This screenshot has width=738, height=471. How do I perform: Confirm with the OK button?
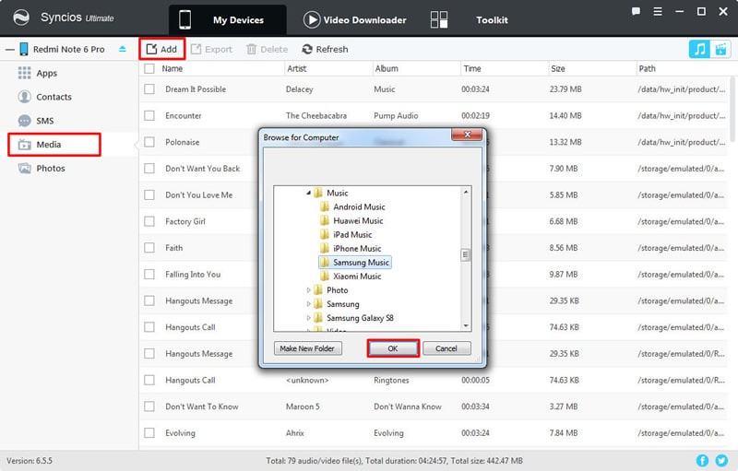click(393, 348)
